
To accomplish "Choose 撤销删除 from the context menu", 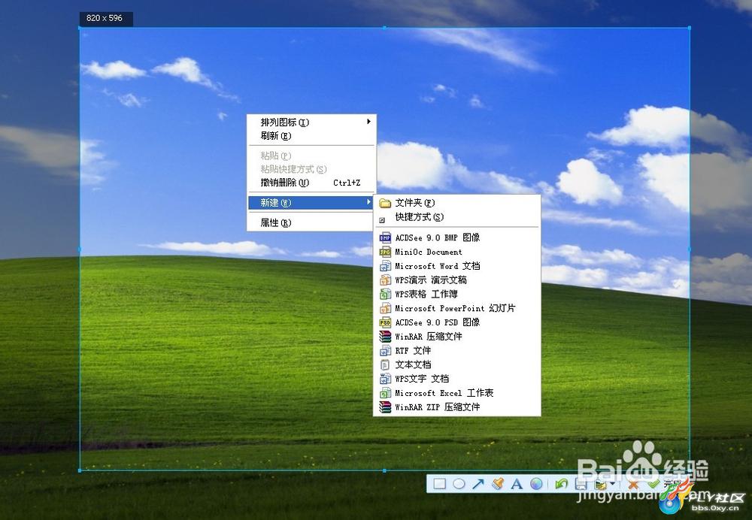I will coord(311,183).
